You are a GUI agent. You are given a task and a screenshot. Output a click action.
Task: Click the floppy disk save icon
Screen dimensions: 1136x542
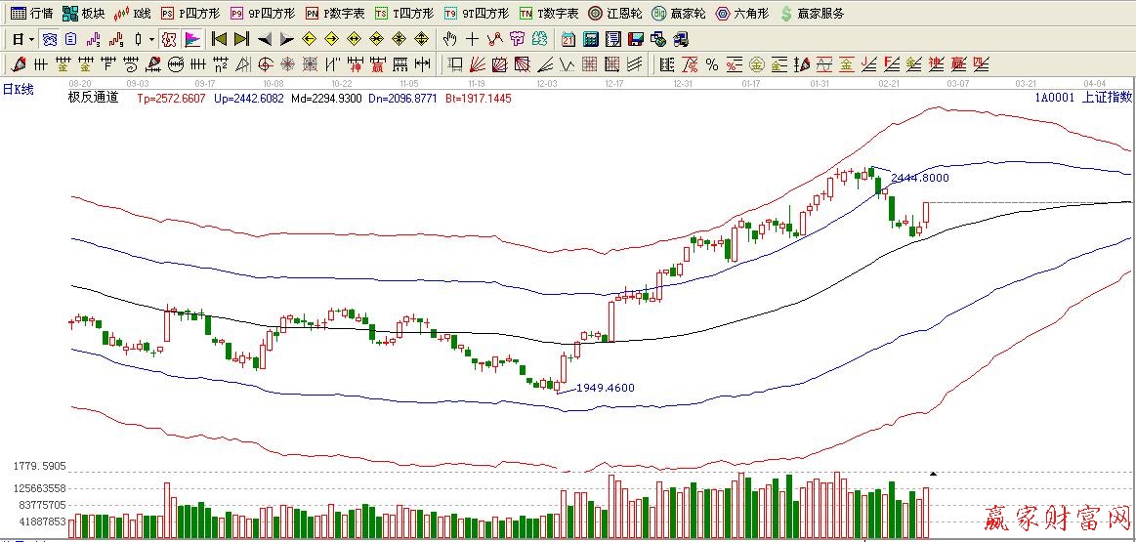(635, 39)
